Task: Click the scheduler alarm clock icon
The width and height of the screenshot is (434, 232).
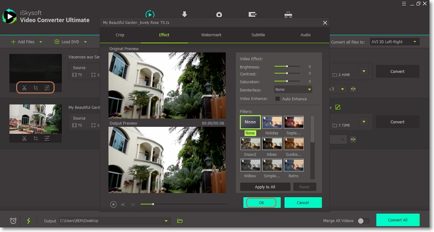Action: (13, 221)
